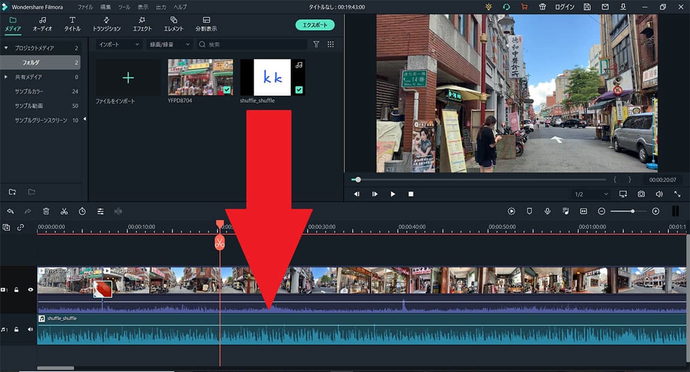Switch to the オーディオ tab
Viewport: 690px width, 372px height.
[42, 24]
